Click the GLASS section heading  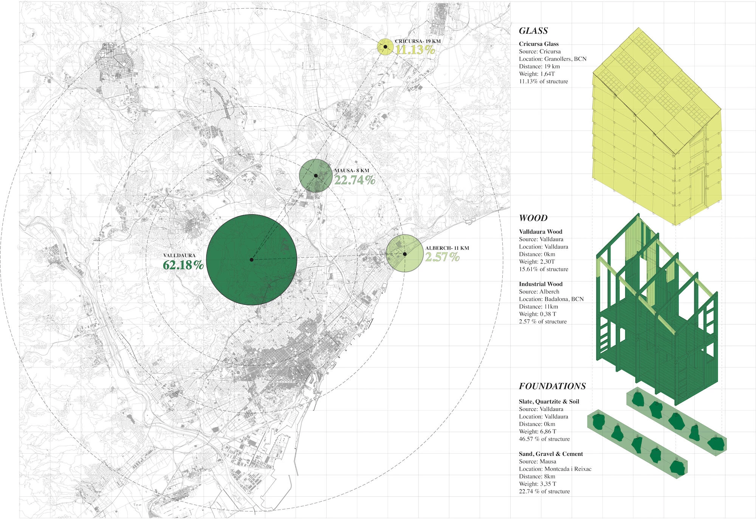click(x=533, y=31)
